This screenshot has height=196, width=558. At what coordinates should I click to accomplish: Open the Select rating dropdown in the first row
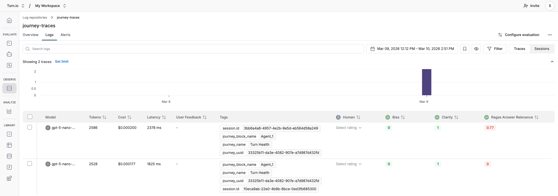(348, 128)
